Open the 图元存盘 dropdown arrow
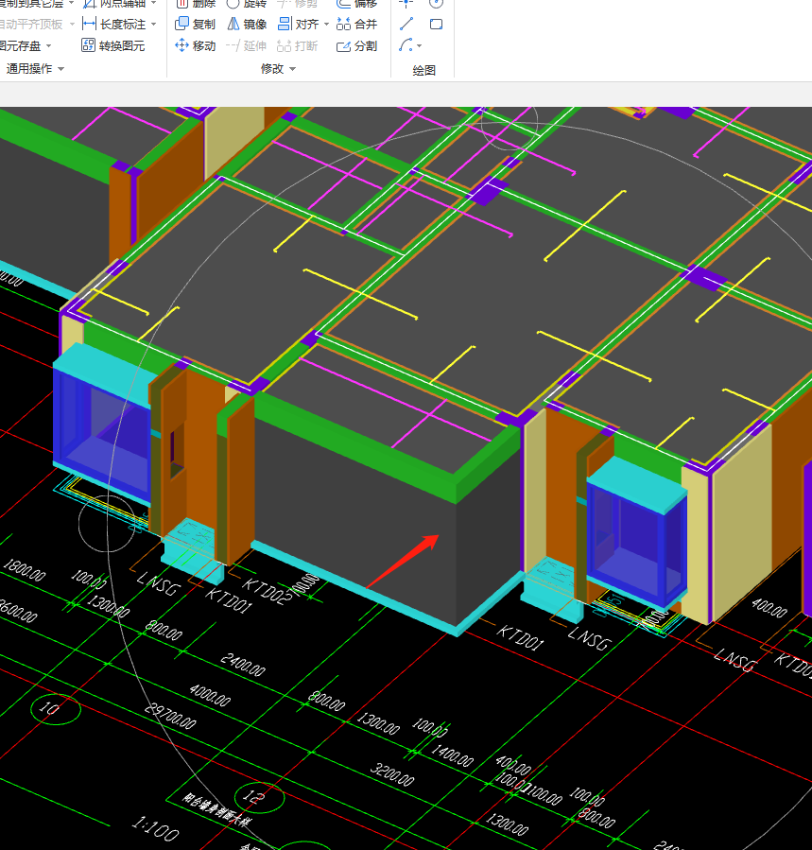 49,46
